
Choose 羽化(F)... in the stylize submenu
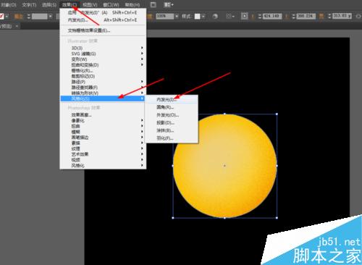(172, 138)
